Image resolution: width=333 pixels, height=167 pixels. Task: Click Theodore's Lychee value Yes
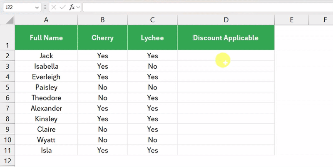(x=152, y=98)
